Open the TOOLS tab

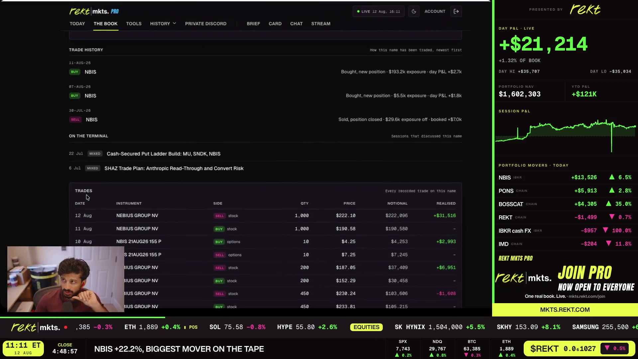(134, 24)
